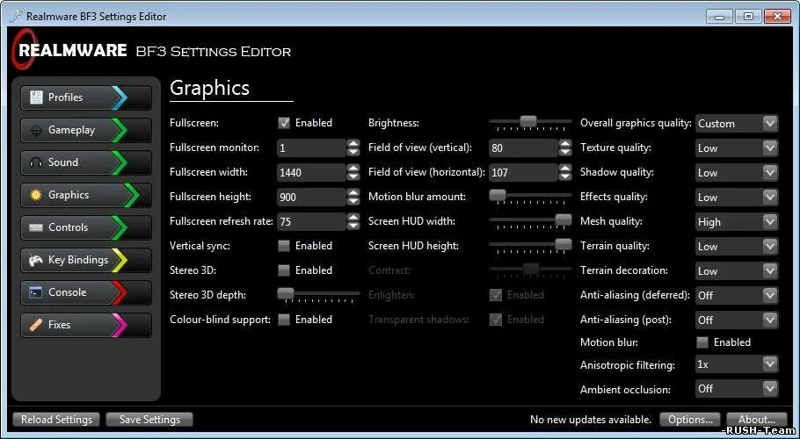
Task: Switch to the Console tab
Action: click(86, 293)
